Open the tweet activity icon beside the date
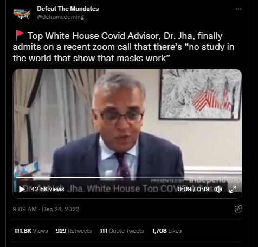258x247 pixels. (x=238, y=209)
